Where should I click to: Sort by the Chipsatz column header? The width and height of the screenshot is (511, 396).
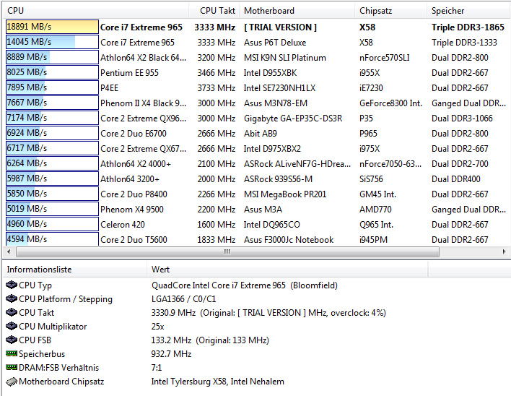(x=391, y=11)
